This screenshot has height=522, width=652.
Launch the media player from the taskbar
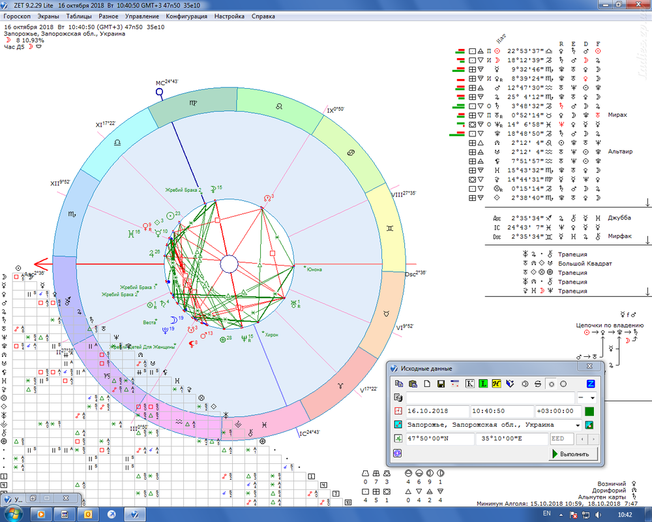pyautogui.click(x=41, y=515)
